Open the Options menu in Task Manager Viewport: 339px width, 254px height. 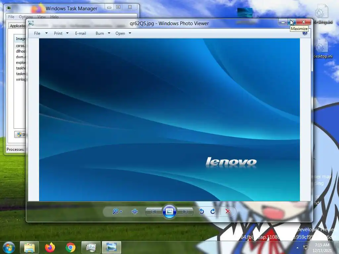click(26, 17)
